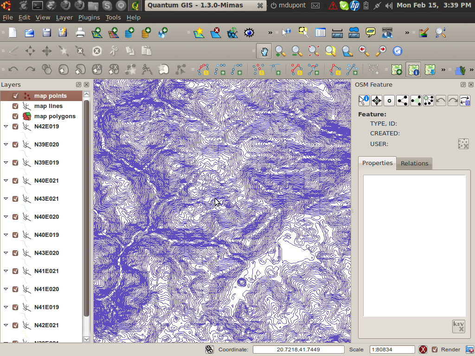Click Zoom Full extent icon
The image size is (475, 356).
314,51
